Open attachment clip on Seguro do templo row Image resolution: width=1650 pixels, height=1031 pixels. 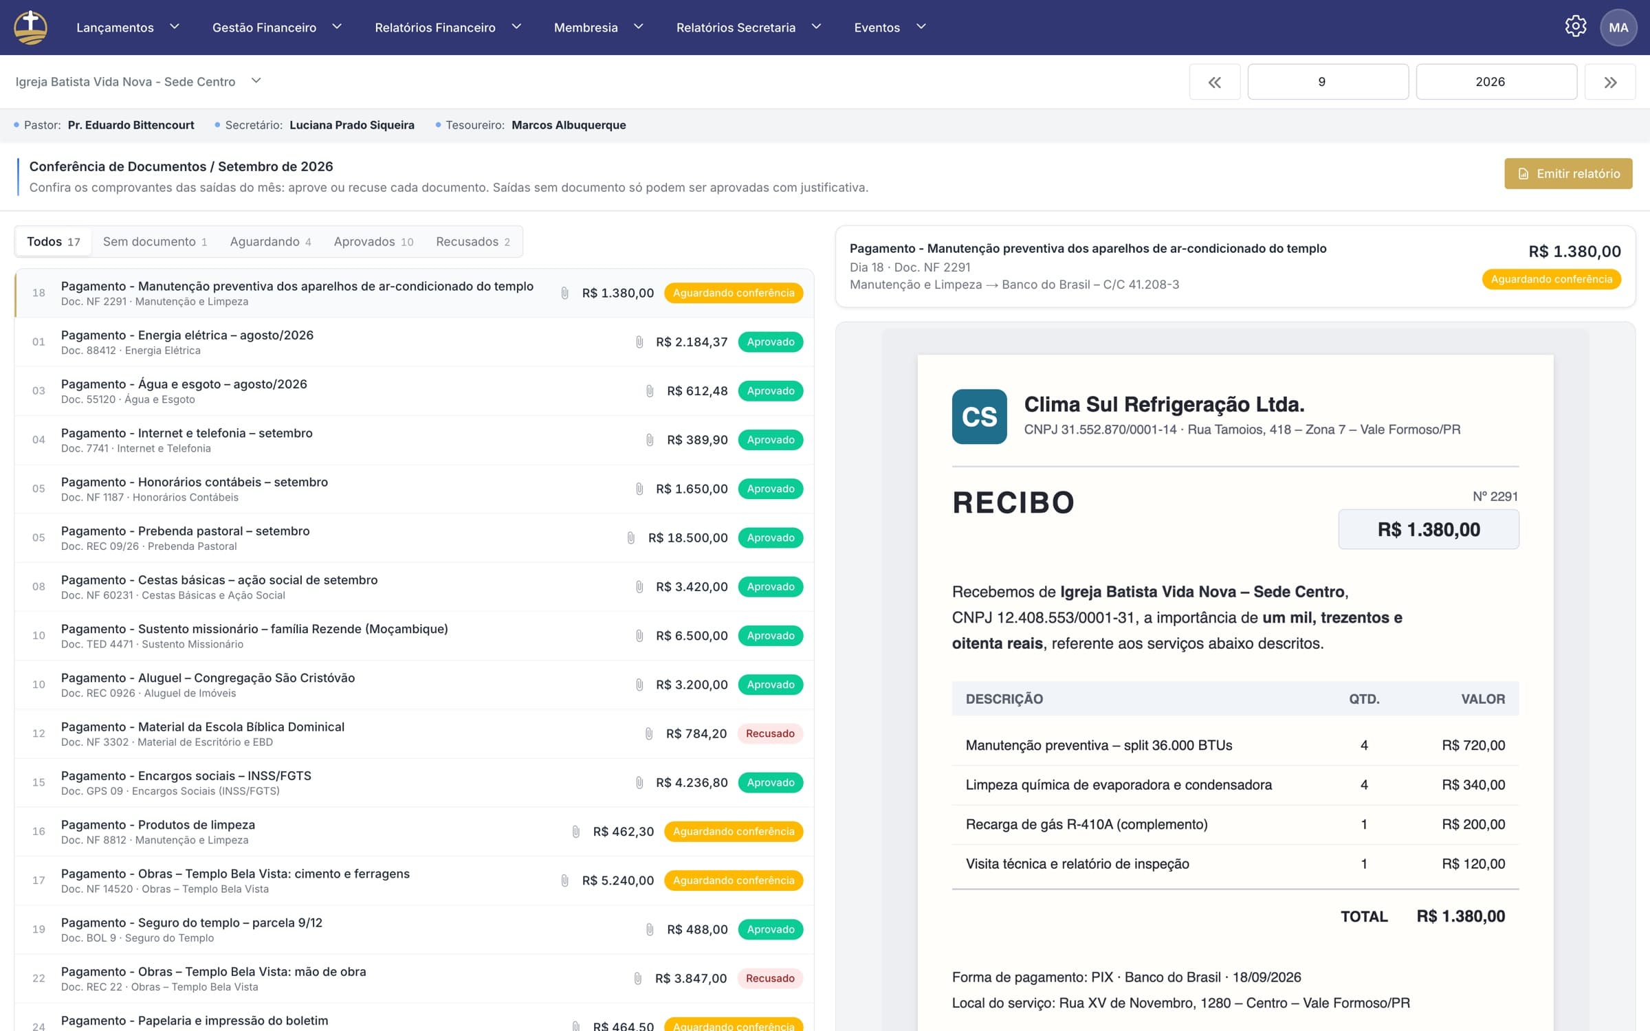(x=650, y=929)
